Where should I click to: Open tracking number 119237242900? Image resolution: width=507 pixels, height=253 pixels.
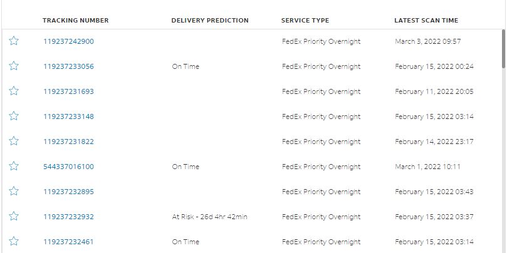pyautogui.click(x=68, y=41)
